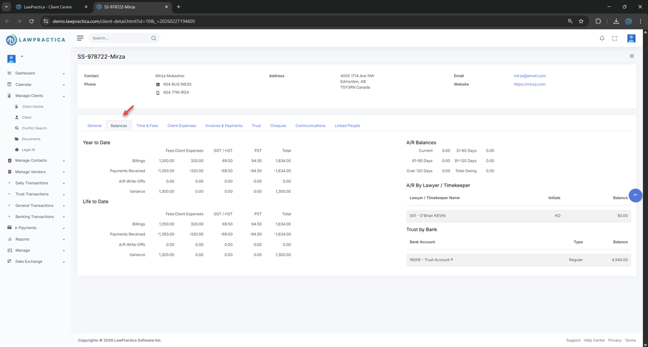
Task: Open the user profile avatar at top right
Action: (631, 38)
